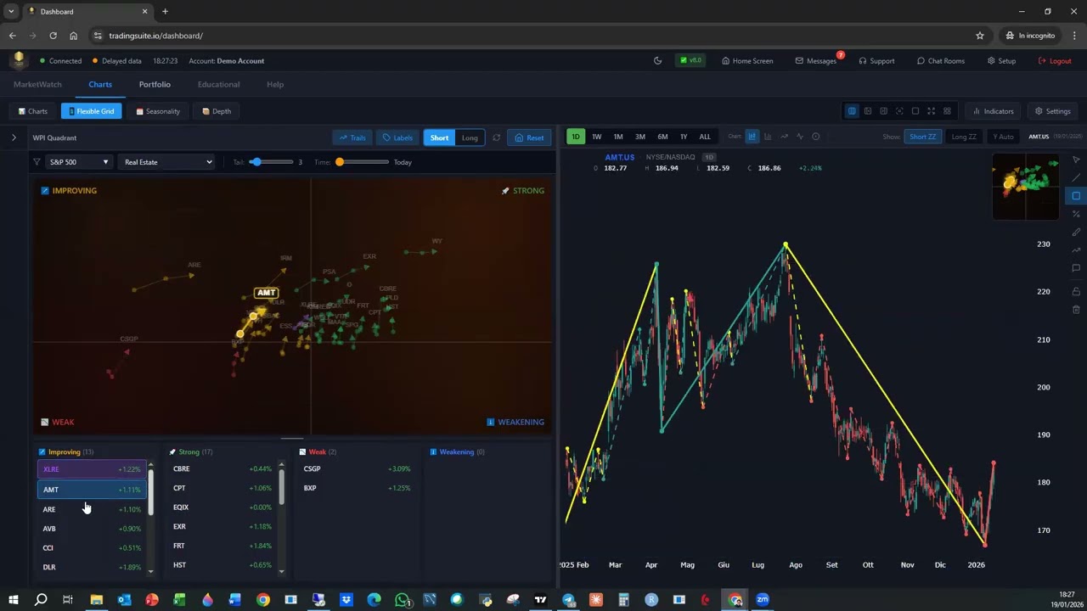Select the percent measurement tool
This screenshot has height=611, width=1087.
[x=1076, y=214]
